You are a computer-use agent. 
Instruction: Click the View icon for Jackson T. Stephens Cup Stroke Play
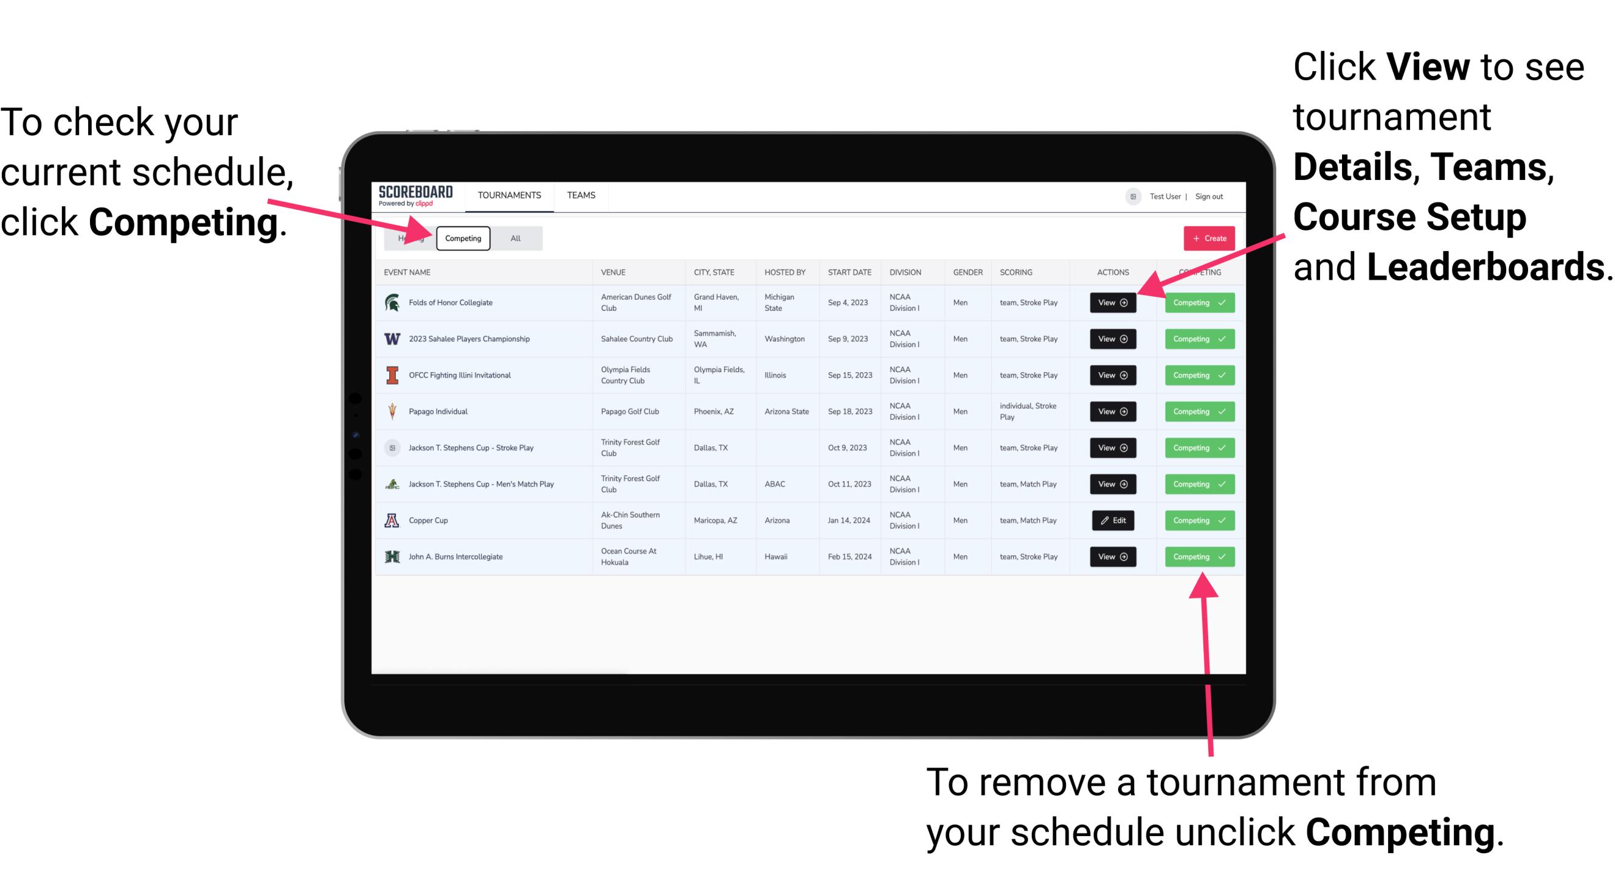[x=1112, y=448]
